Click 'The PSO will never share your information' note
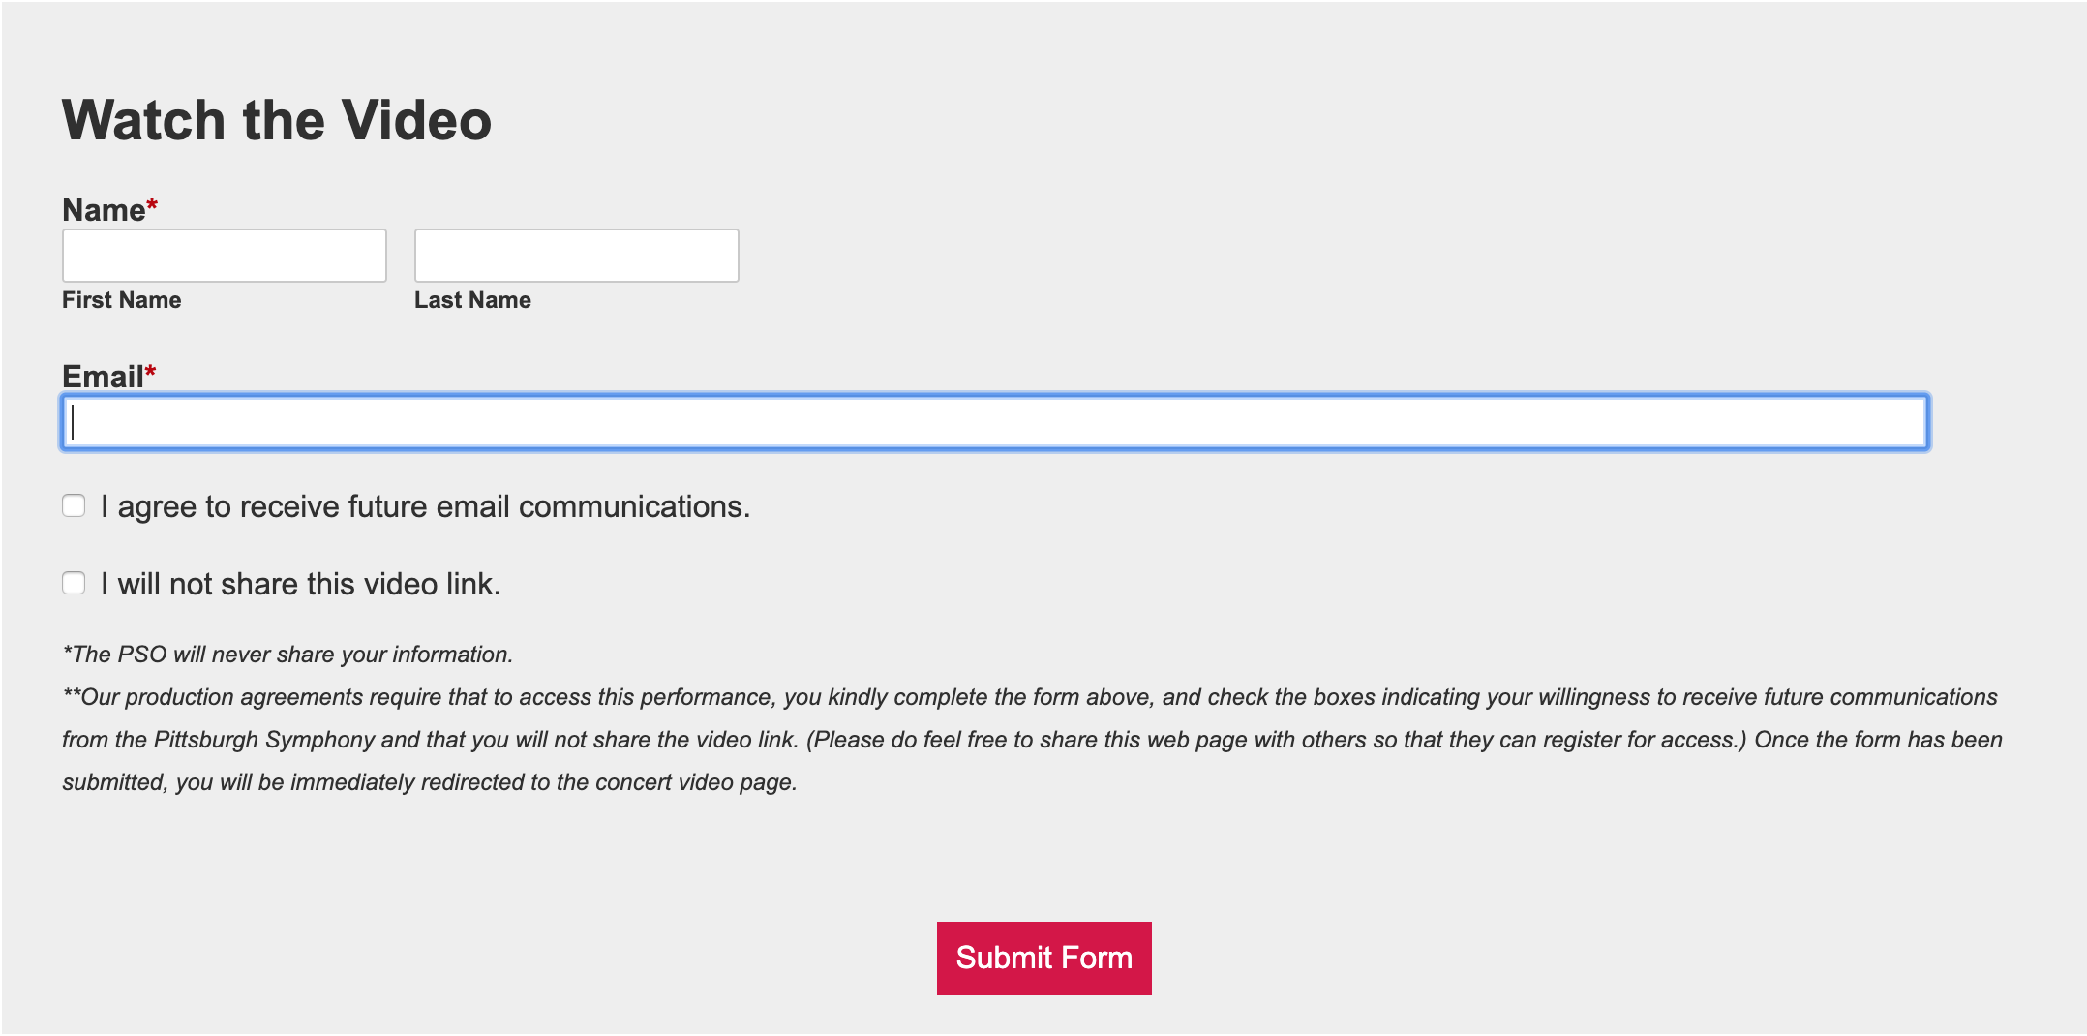 click(287, 655)
